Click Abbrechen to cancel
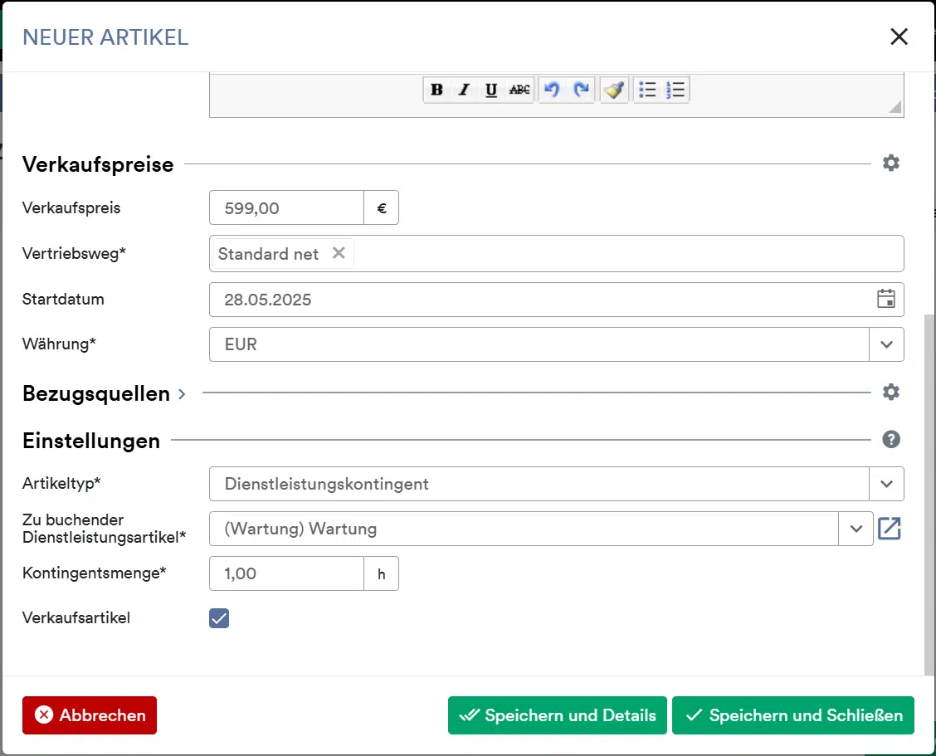The image size is (936, 756). pyautogui.click(x=90, y=715)
